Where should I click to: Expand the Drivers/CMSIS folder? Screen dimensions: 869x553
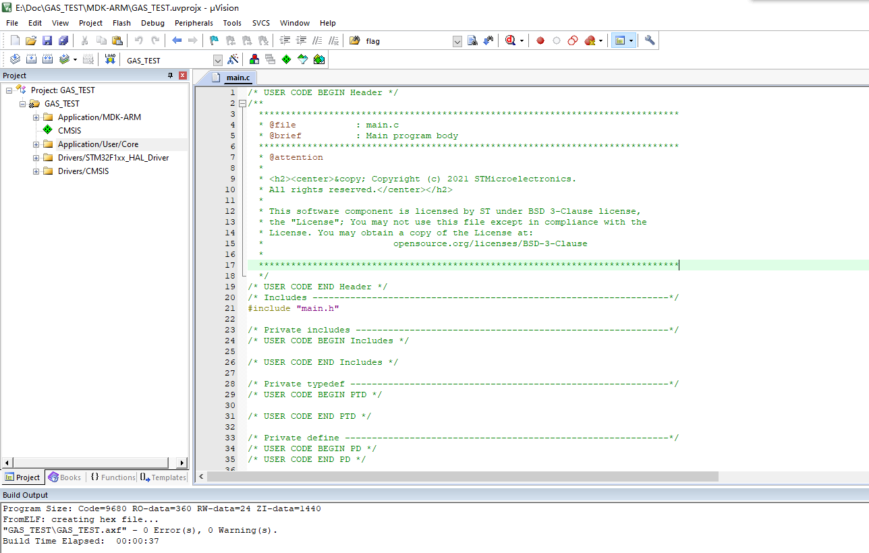pyautogui.click(x=36, y=171)
